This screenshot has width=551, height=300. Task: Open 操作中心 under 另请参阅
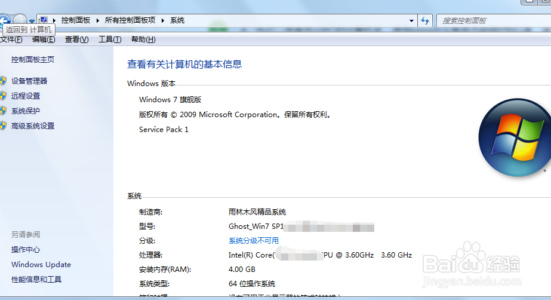pyautogui.click(x=26, y=249)
